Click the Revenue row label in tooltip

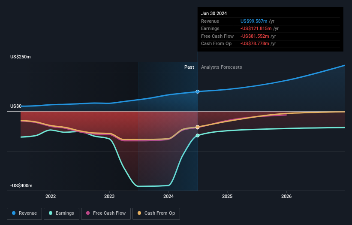[x=210, y=21]
